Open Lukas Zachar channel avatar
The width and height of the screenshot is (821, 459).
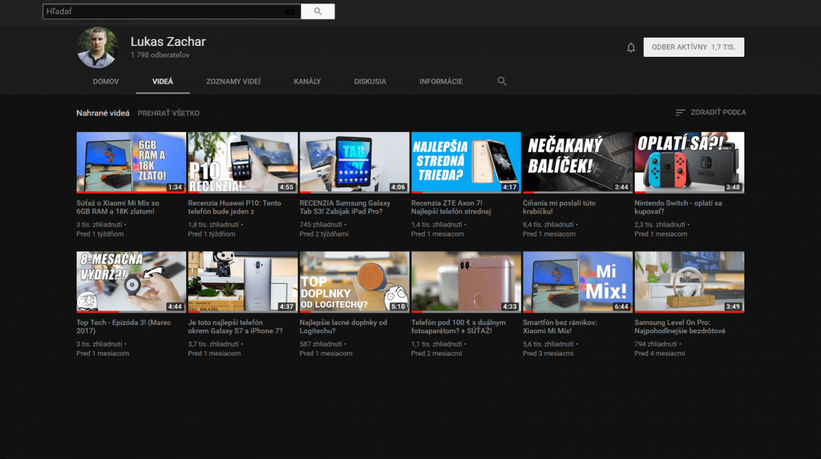tap(98, 48)
